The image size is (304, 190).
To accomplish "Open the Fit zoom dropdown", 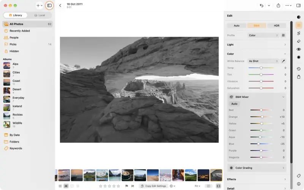I will click(197, 186).
